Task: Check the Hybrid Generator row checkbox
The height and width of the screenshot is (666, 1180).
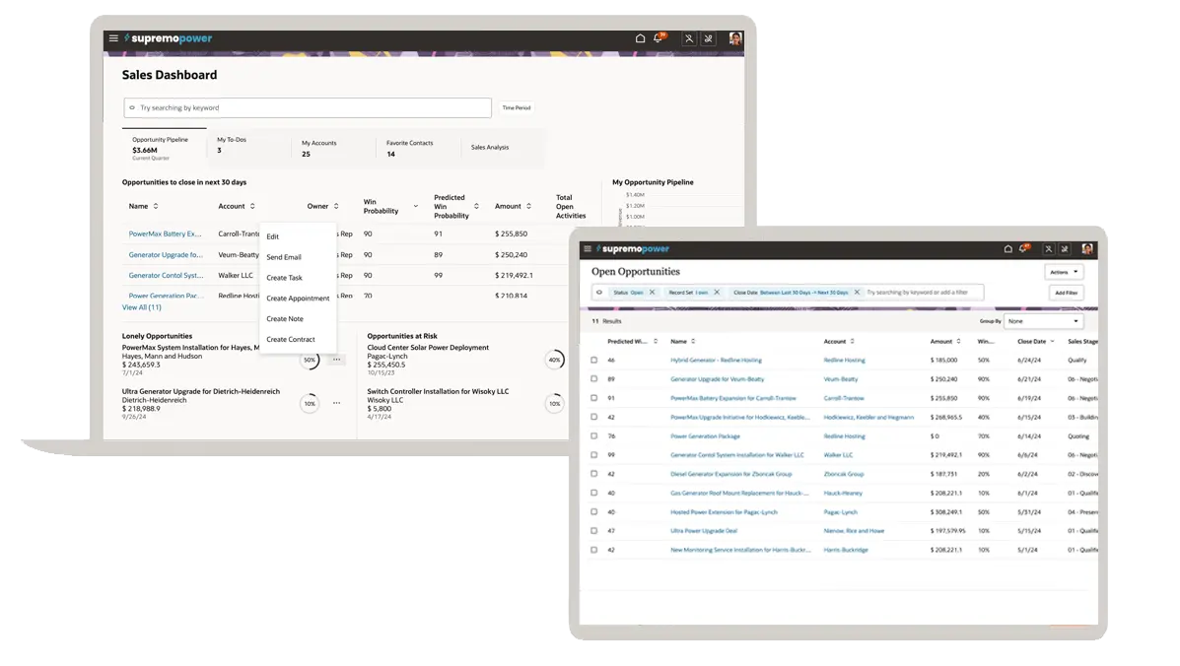Action: coord(593,361)
